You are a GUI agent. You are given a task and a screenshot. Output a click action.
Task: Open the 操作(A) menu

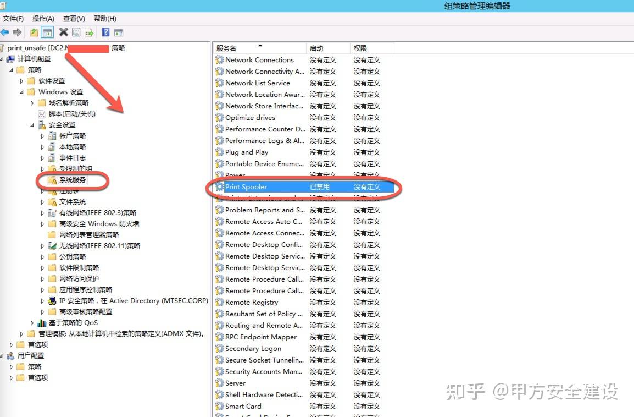point(42,18)
